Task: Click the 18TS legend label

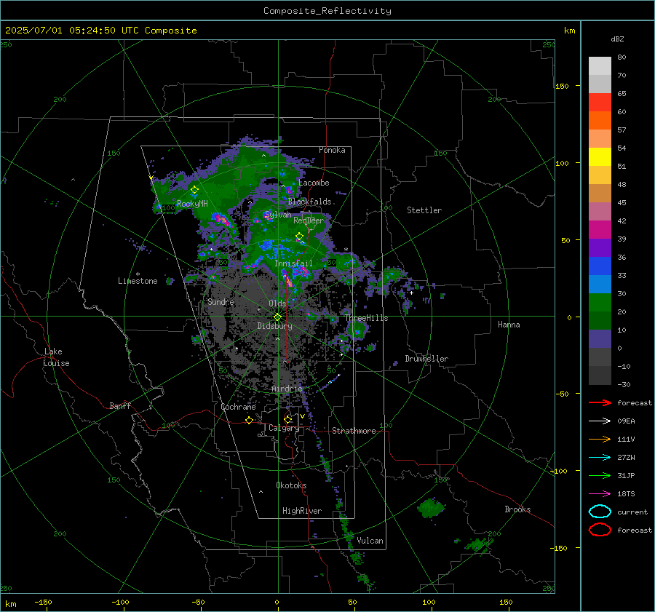Action: point(626,494)
